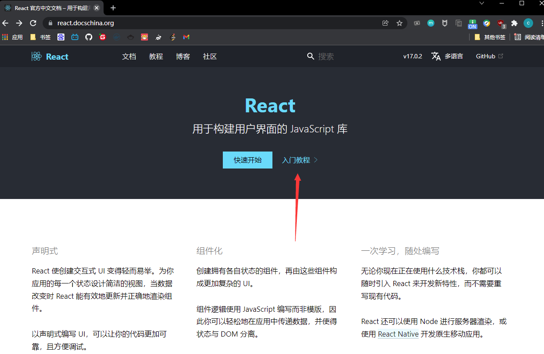Click the 搜索 search field

click(x=331, y=56)
